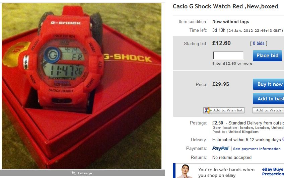Click the Add to Watch list button
Screen dimensions: 284x178
(268, 110)
